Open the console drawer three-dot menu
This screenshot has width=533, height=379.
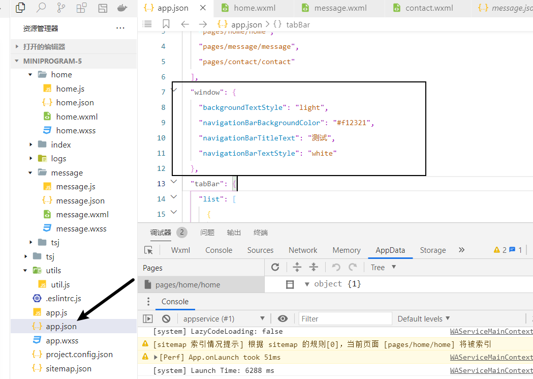148,302
